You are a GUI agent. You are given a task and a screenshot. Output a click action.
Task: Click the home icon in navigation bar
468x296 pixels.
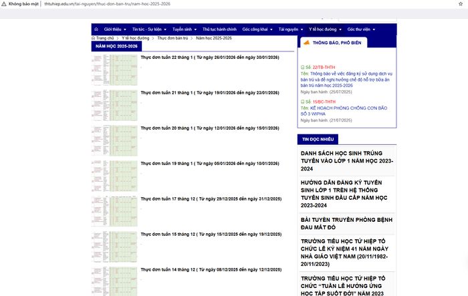[96, 29]
